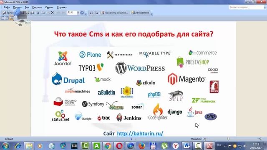Viewport: 267px width, 150px height.
Task: Click the slide title about Cms
Action: tap(133, 34)
